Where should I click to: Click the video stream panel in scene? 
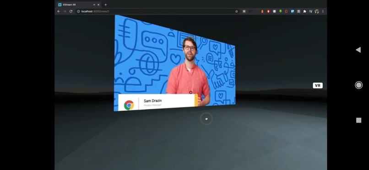[174, 63]
